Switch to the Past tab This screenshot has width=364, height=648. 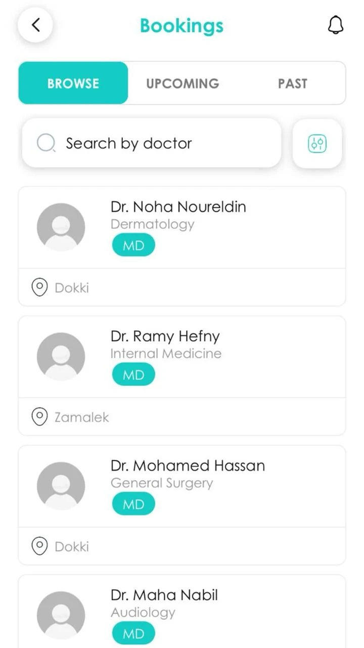point(292,84)
